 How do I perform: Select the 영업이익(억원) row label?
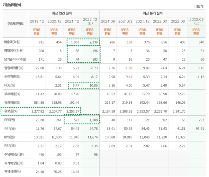click(14, 51)
